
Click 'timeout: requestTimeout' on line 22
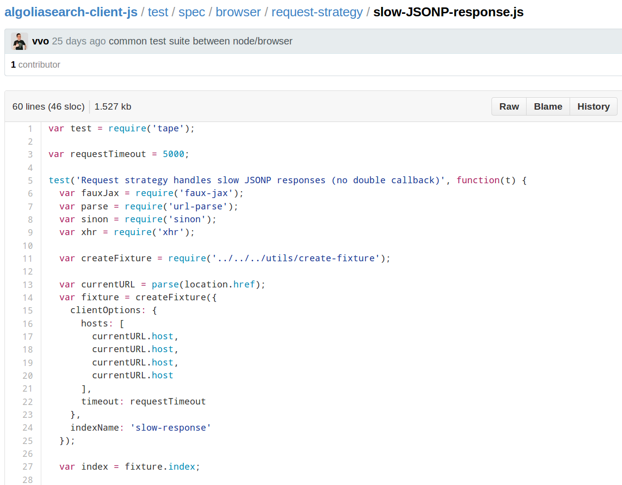[143, 402]
